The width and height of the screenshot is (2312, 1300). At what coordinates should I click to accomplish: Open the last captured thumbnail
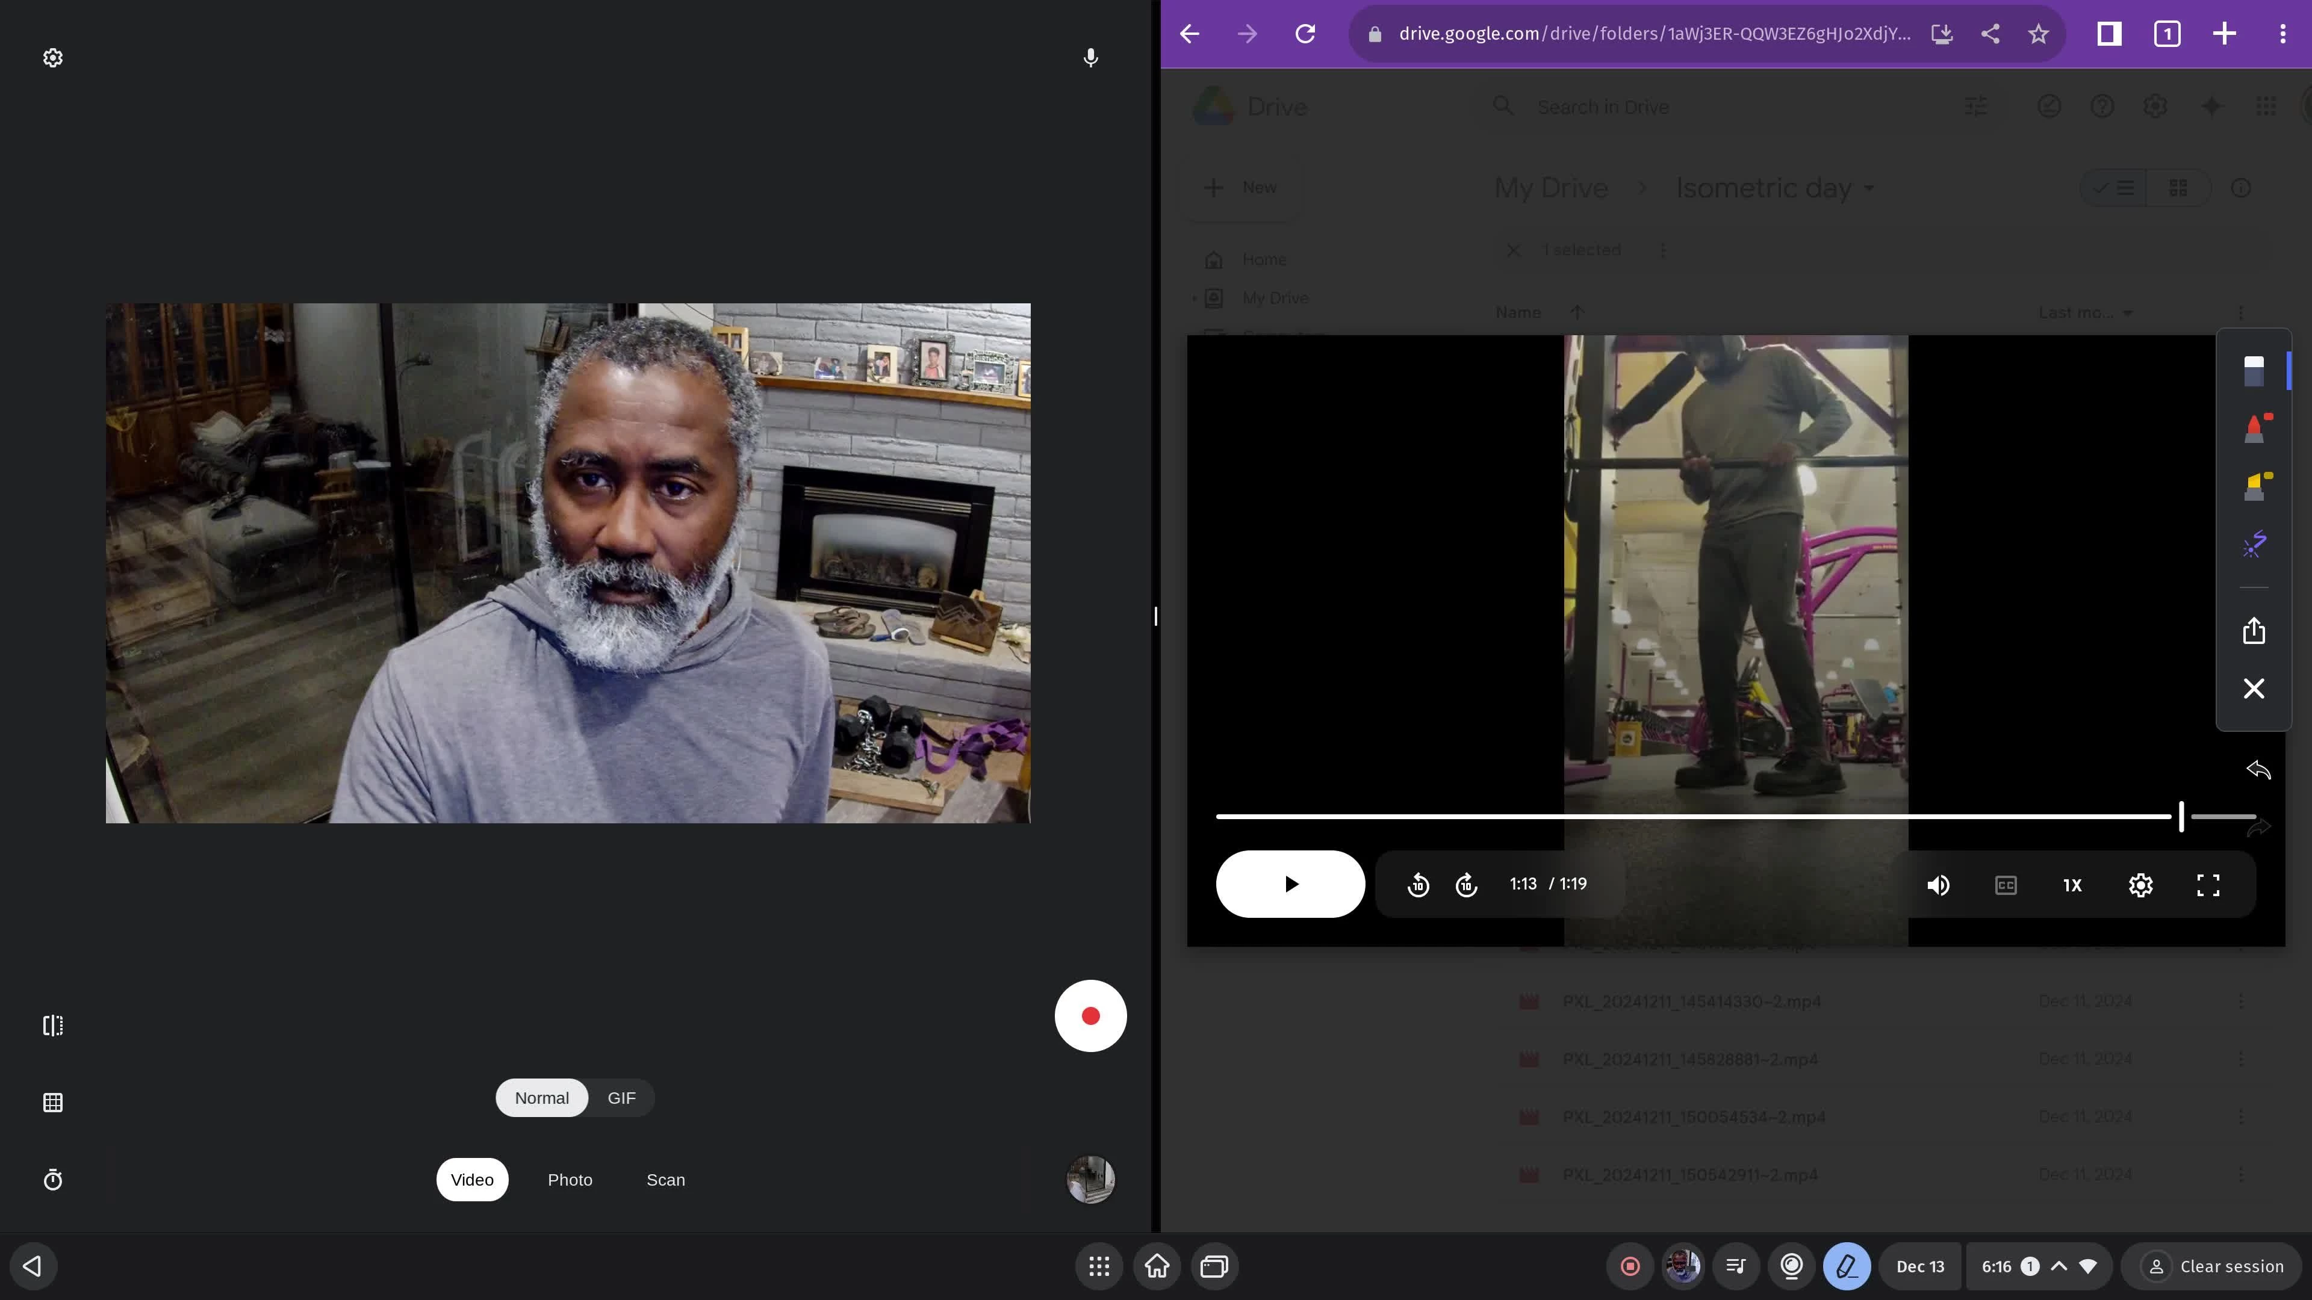[1090, 1179]
